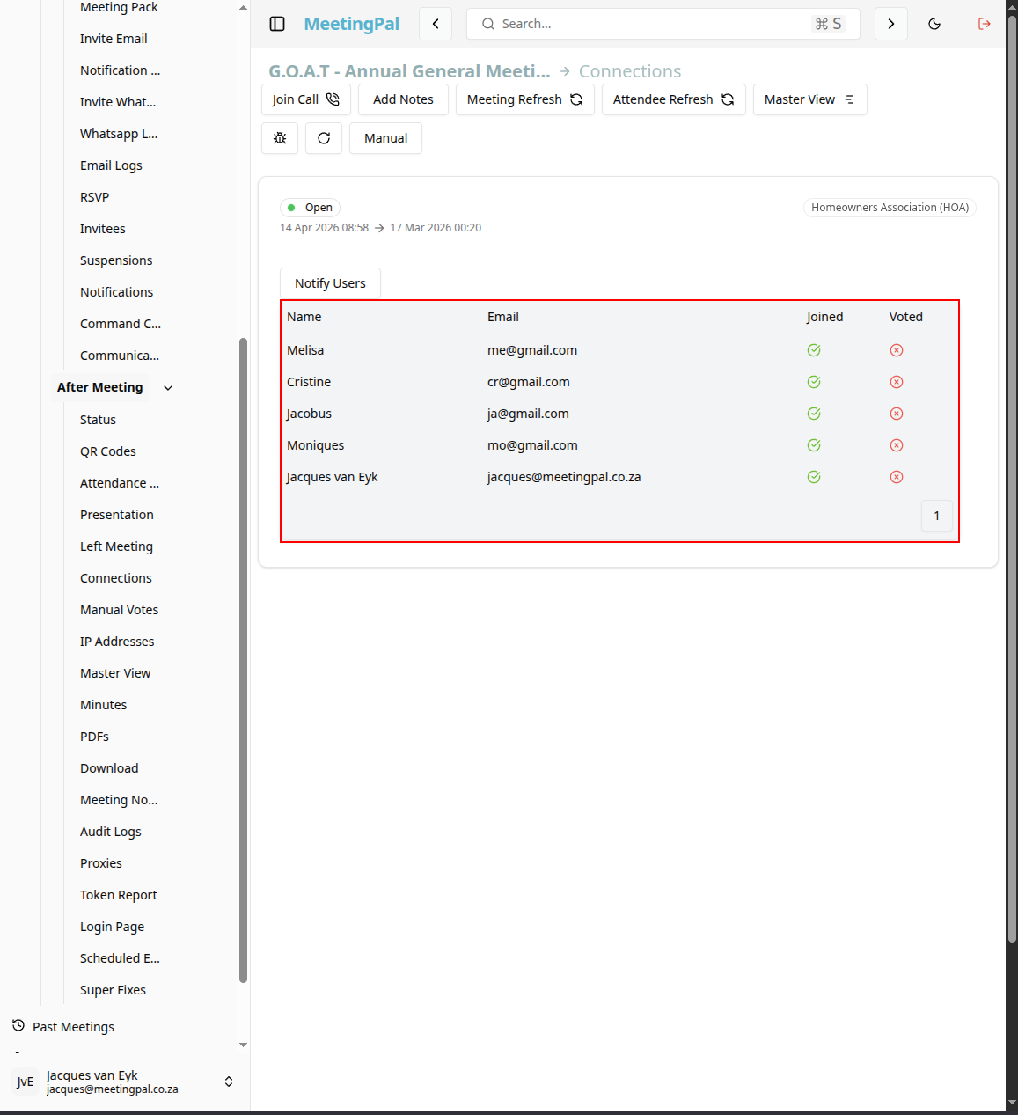This screenshot has width=1018, height=1115.
Task: Click the MeetingPal logo link
Action: 352,24
